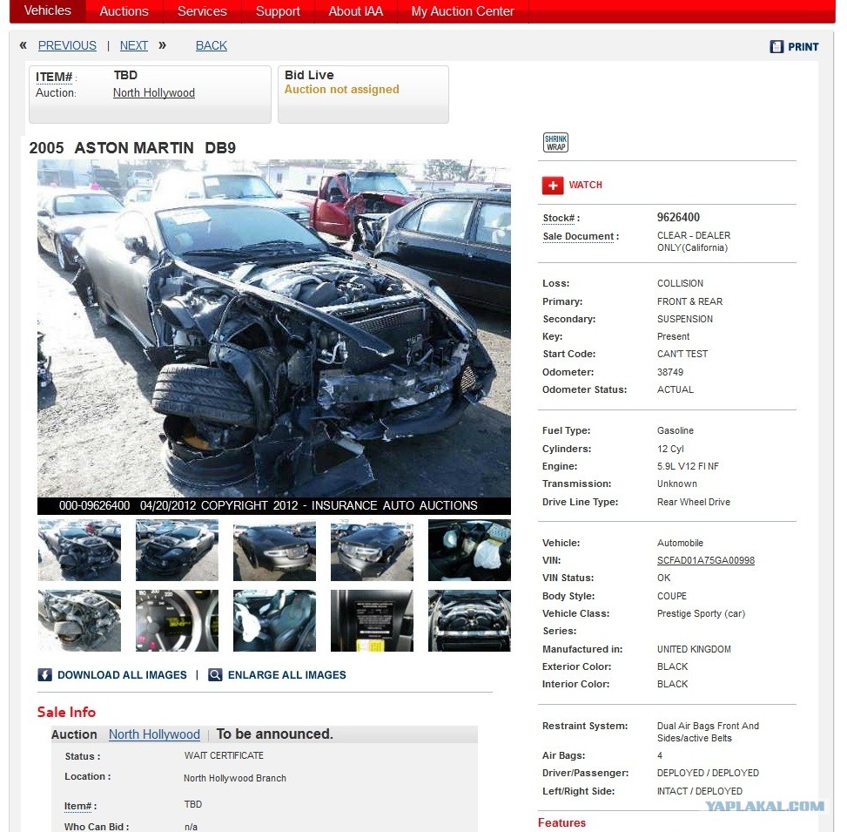This screenshot has height=832, width=847.
Task: Click the WATCH link text
Action: (x=585, y=185)
